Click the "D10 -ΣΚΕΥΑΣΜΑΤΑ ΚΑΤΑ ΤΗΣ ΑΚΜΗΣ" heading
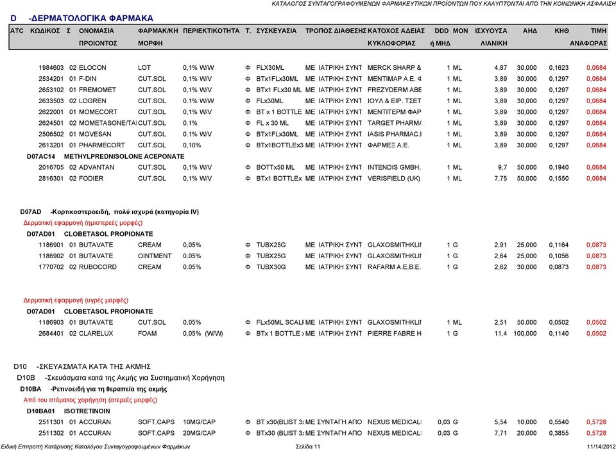 tap(82, 366)
